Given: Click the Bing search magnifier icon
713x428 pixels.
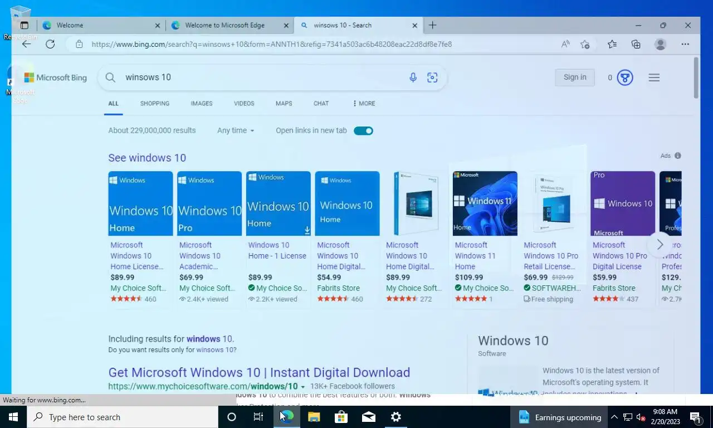Looking at the screenshot, I should (110, 77).
